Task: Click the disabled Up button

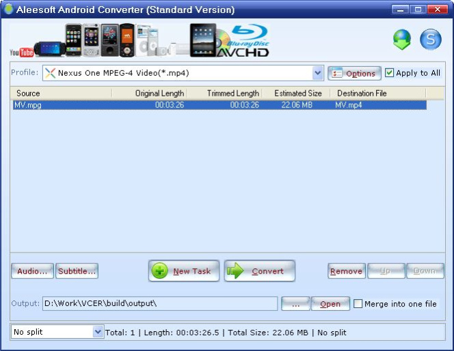Action: (x=386, y=271)
